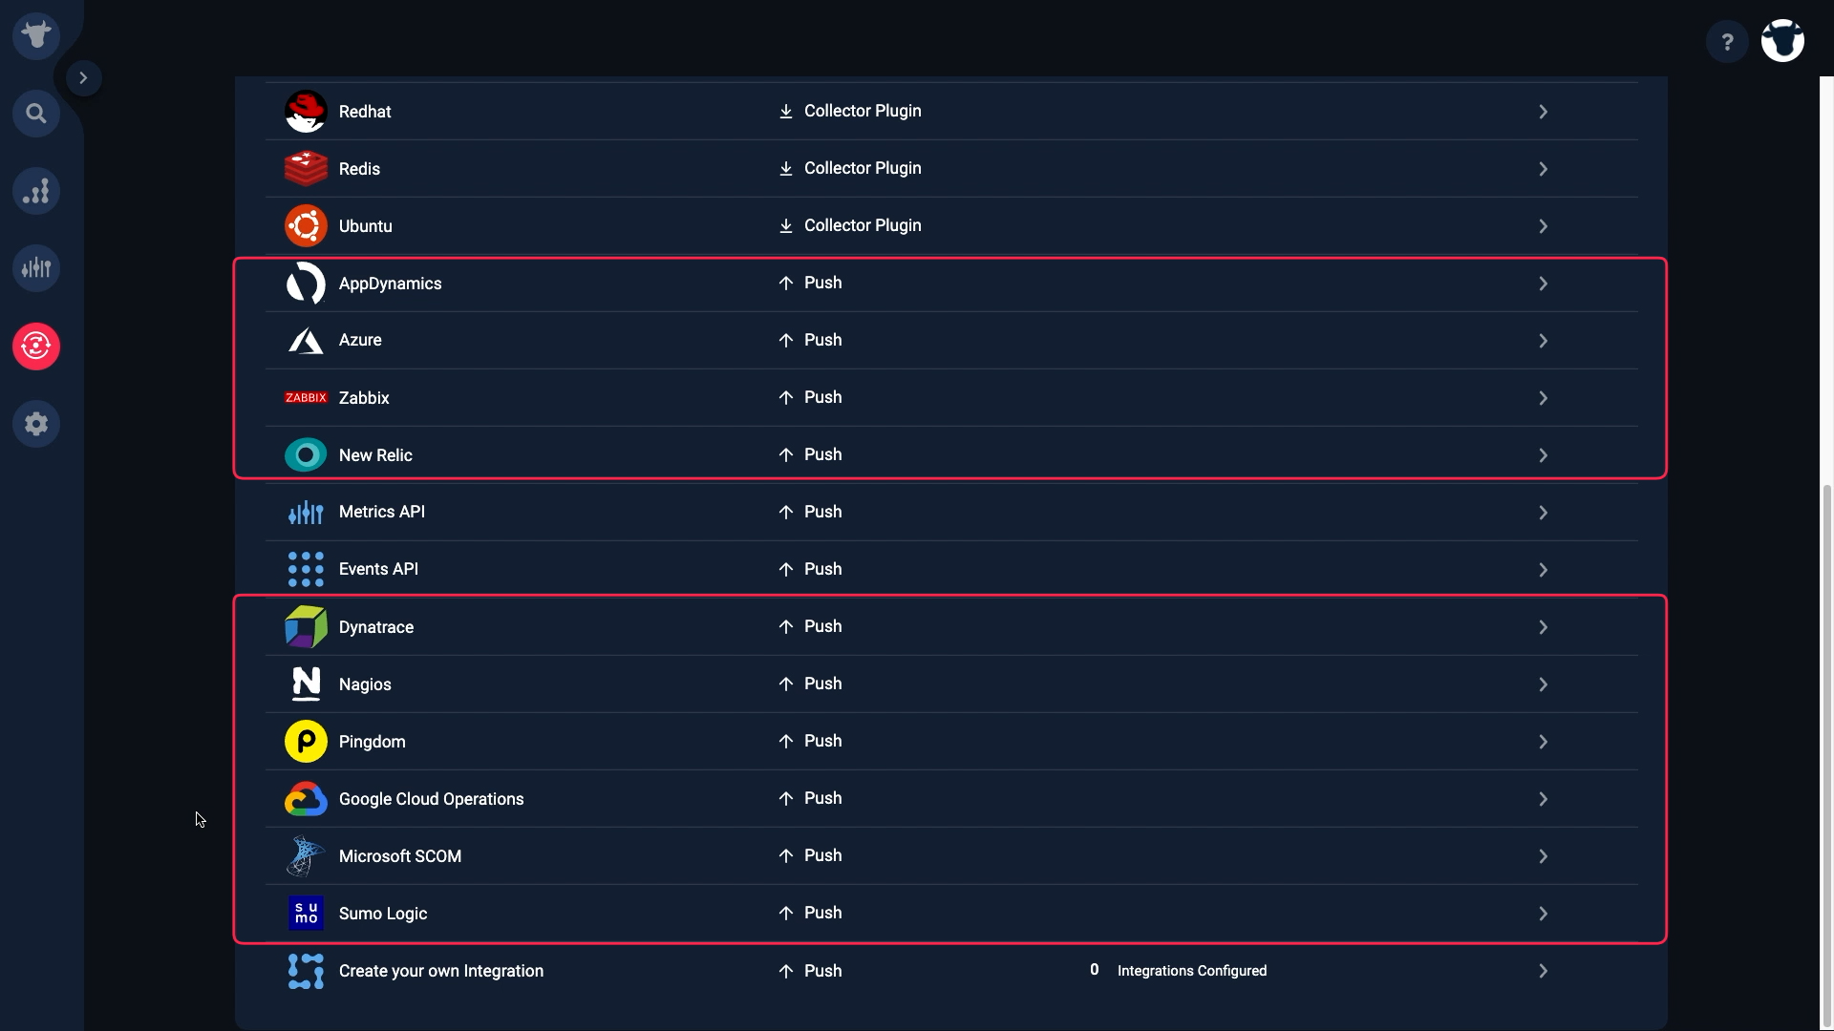1834x1031 pixels.
Task: Expand the AppDynamics row chevron
Action: (x=1543, y=284)
